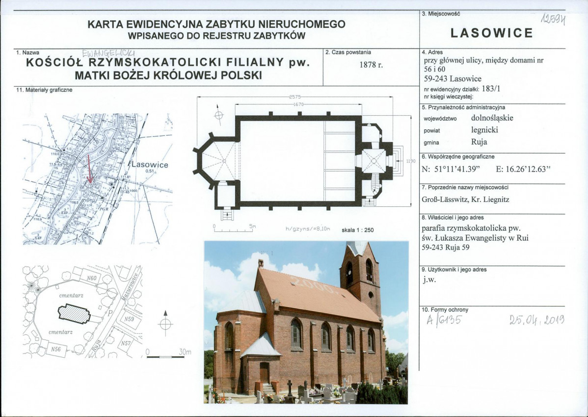
Task: Click owner address '59-243 Ruja 59'
Action: tap(446, 247)
